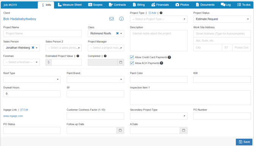Expand the Project Status dropdown
Screen dimensions: 254x146
[x=222, y=19]
